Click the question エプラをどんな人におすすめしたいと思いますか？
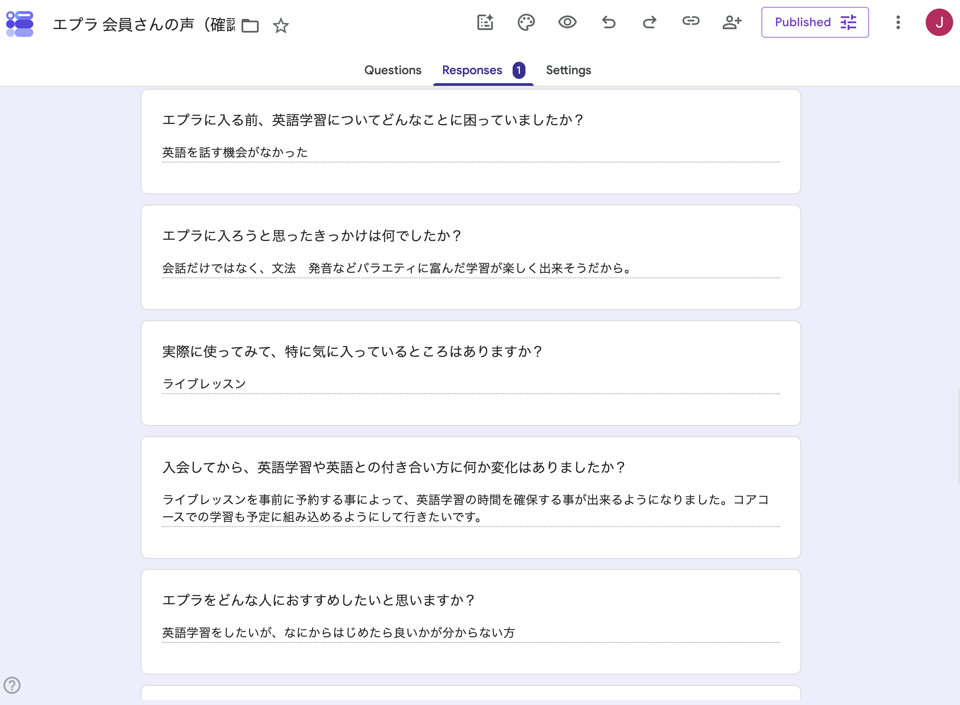 [319, 600]
